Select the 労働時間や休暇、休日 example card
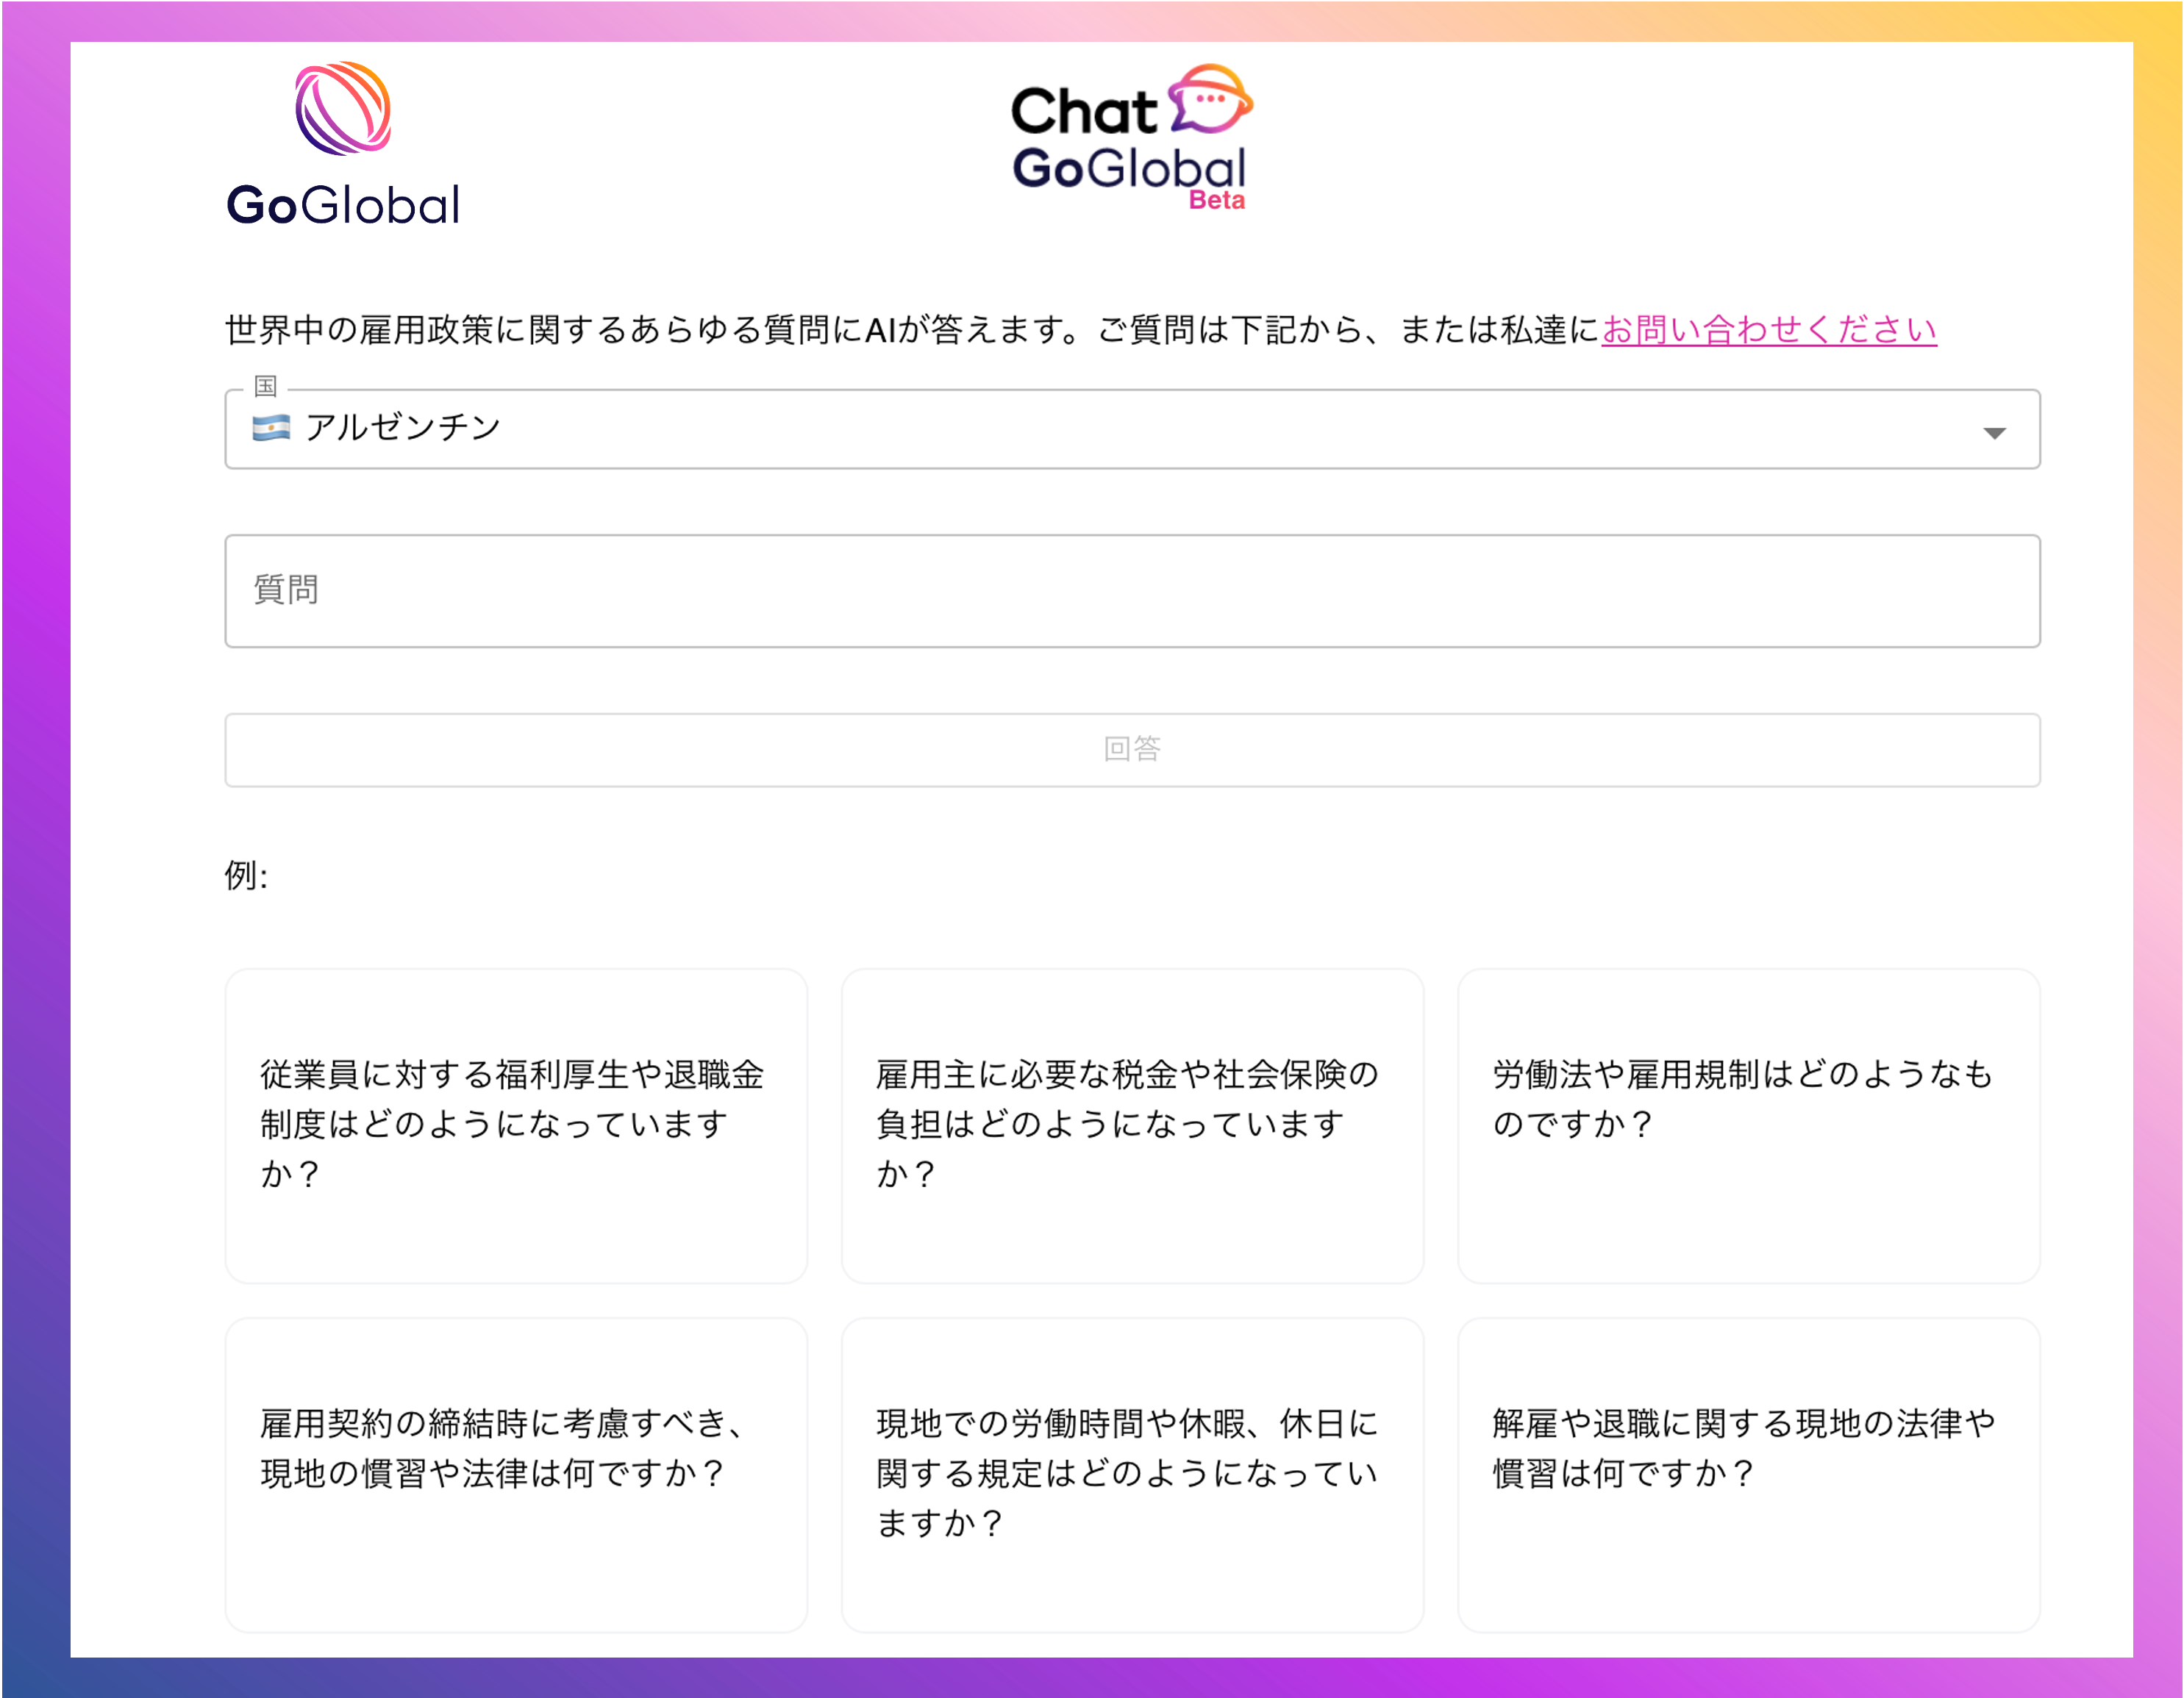The width and height of the screenshot is (2184, 1698). tap(1131, 1474)
